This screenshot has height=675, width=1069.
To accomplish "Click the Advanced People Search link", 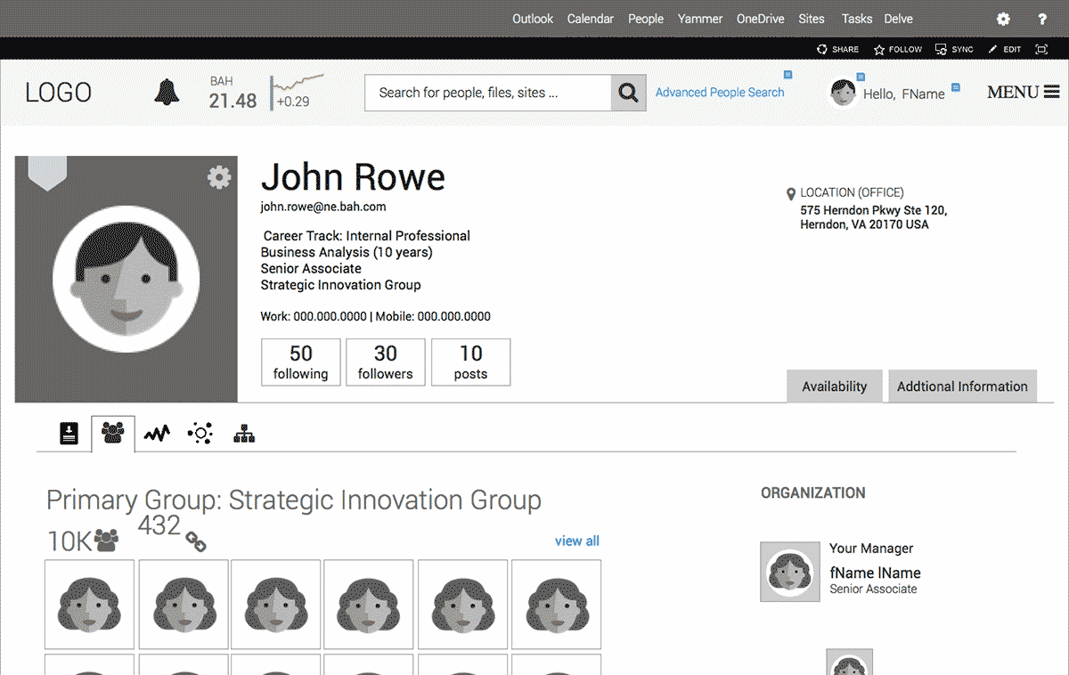I will tap(720, 93).
